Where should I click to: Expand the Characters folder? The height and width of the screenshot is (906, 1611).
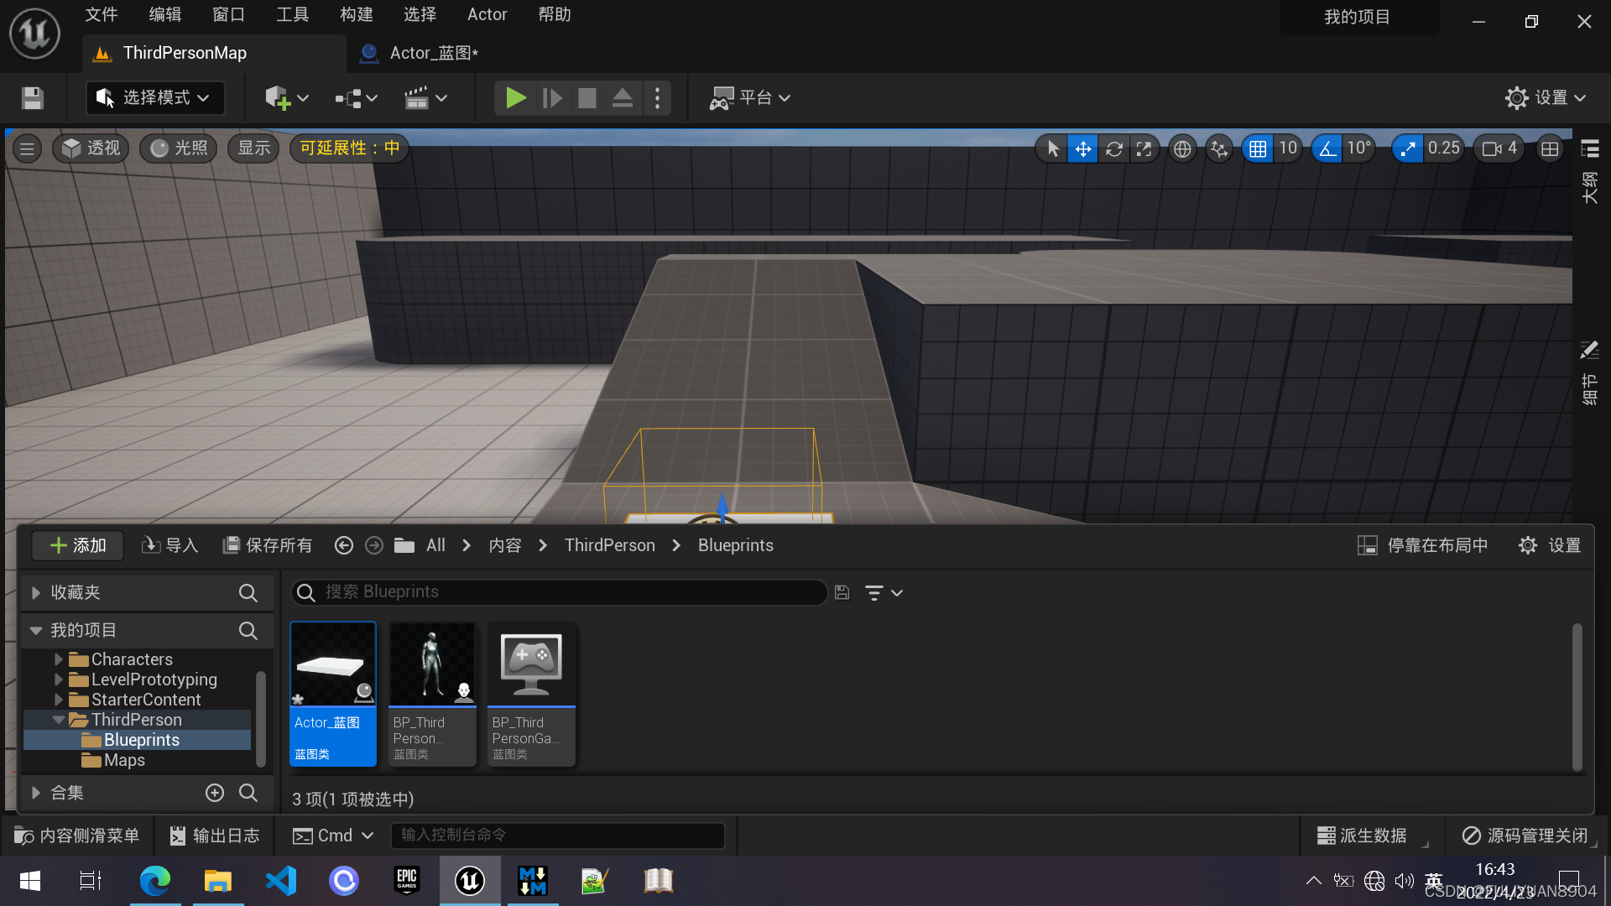59,659
